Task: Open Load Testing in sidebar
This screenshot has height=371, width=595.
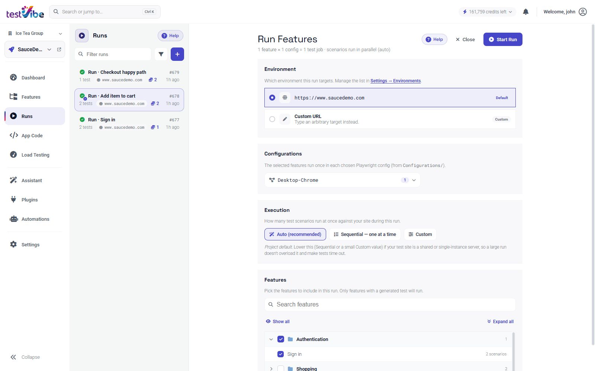Action: click(35, 155)
